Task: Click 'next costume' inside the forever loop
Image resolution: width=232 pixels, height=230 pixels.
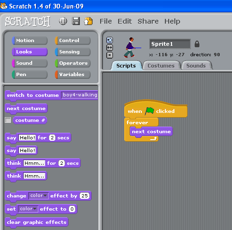Action: tap(151, 132)
